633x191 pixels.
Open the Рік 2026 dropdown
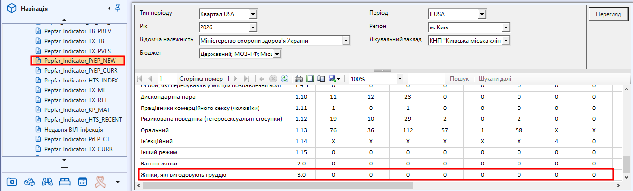[x=253, y=27]
